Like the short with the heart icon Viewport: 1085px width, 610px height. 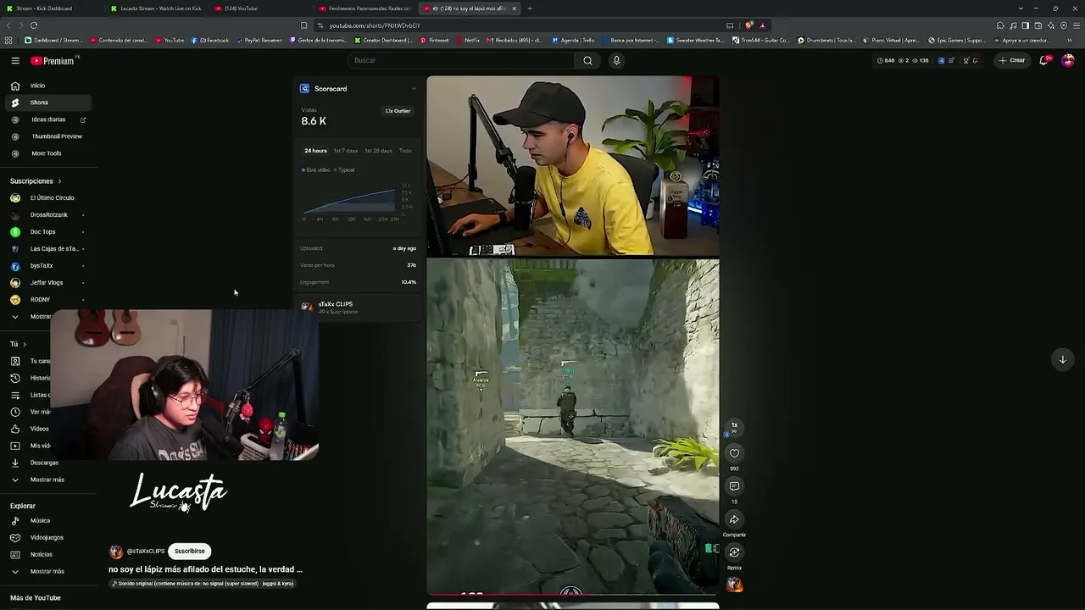point(734,453)
